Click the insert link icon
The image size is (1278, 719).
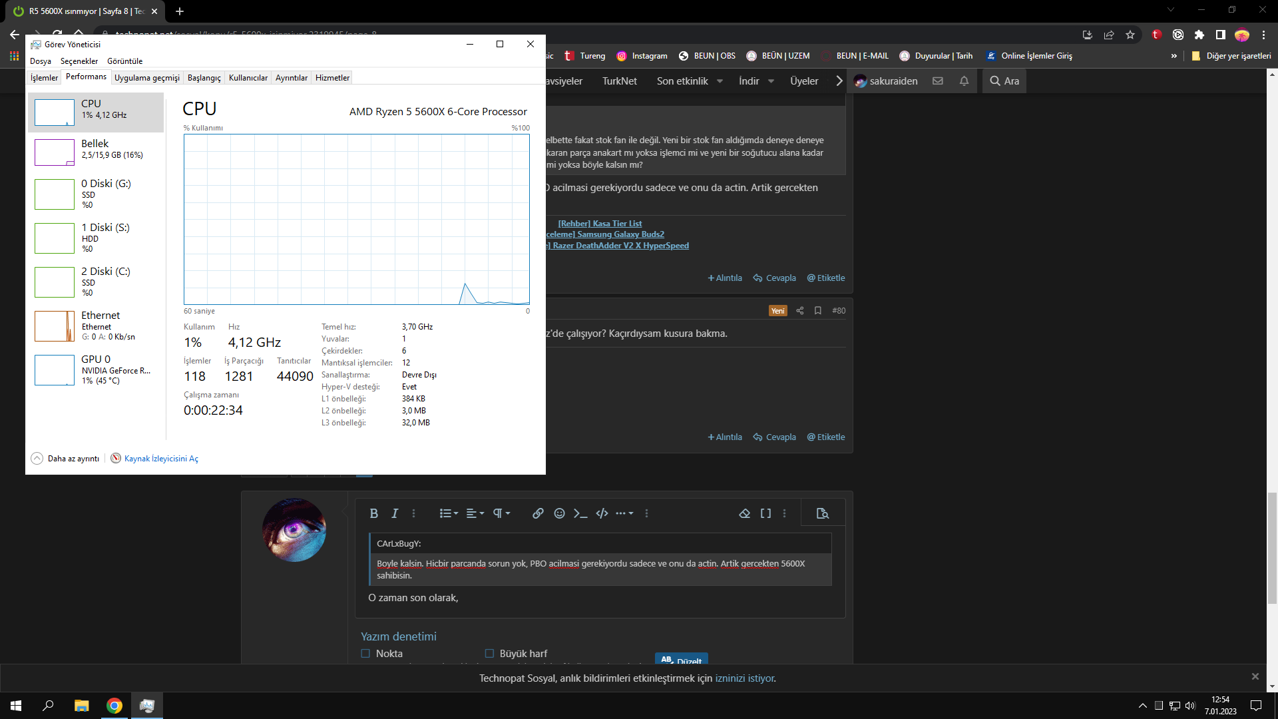[538, 513]
